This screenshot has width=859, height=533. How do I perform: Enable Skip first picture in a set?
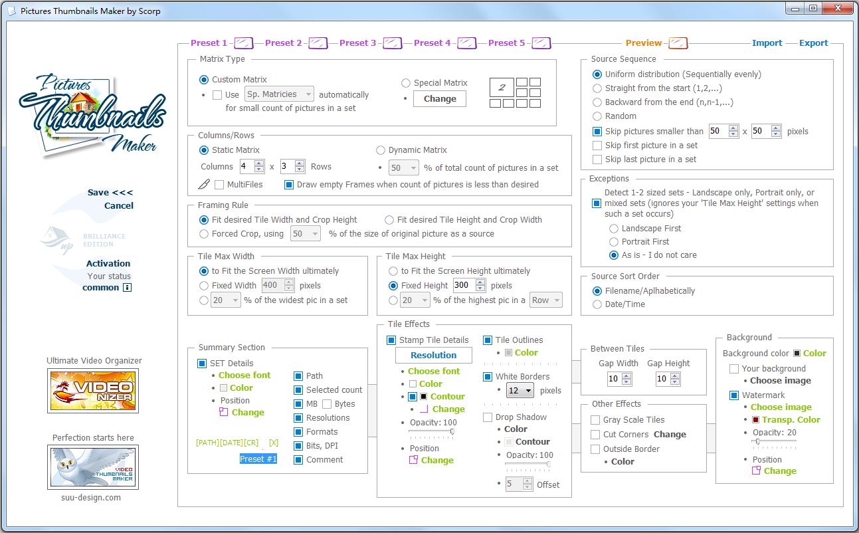coord(597,145)
